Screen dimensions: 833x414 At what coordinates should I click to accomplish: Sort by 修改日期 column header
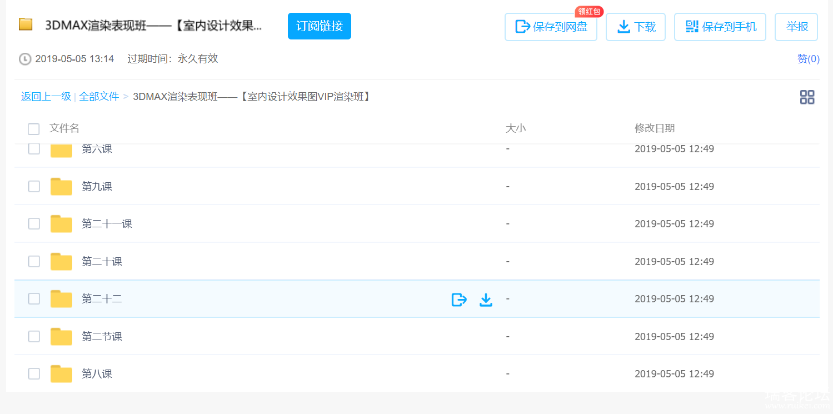[x=655, y=128]
